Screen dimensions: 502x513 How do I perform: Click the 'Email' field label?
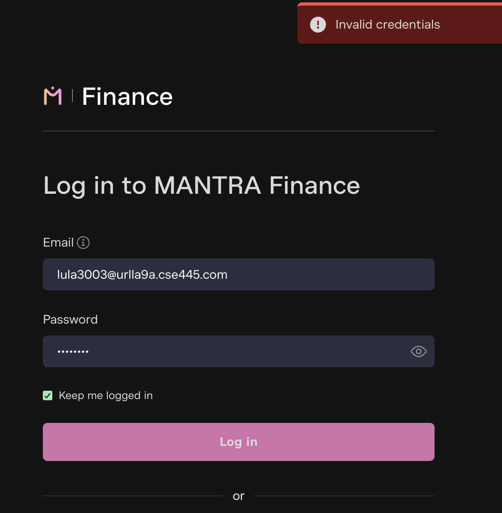click(58, 242)
